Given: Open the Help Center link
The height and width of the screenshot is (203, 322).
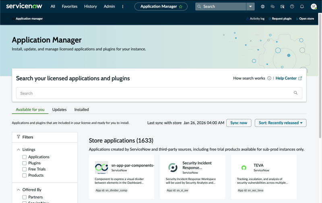Looking at the screenshot, I should [286, 78].
